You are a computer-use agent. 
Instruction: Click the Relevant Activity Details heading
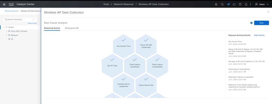(240, 35)
